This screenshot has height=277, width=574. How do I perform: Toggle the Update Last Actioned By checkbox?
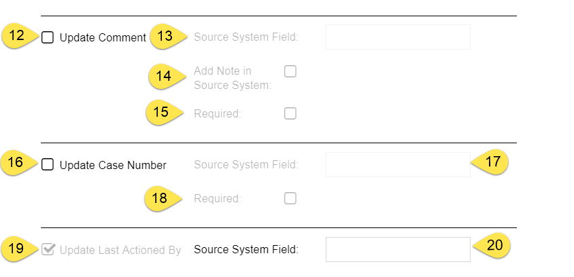coord(48,249)
